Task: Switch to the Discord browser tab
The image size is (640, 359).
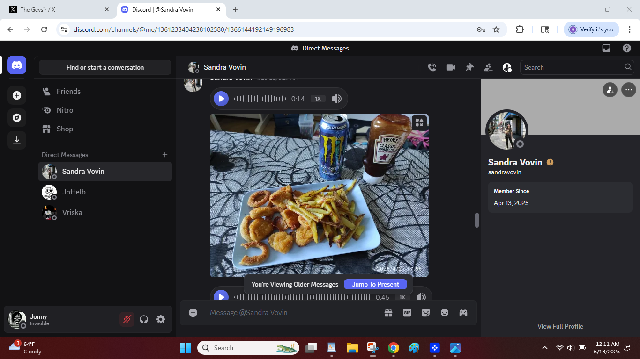Action: click(171, 9)
